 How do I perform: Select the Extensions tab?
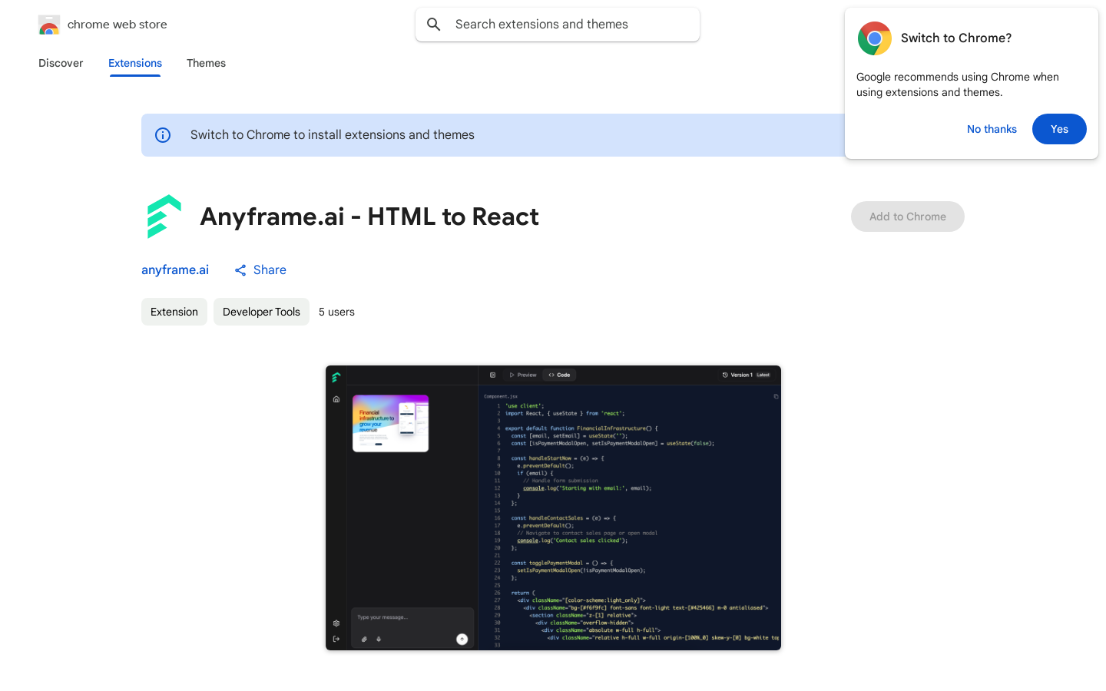[135, 63]
